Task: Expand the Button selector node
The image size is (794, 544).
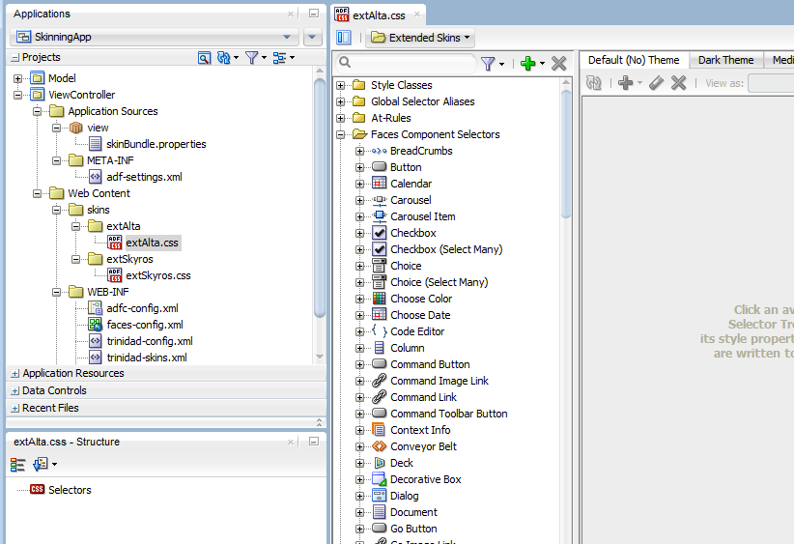Action: click(x=359, y=168)
